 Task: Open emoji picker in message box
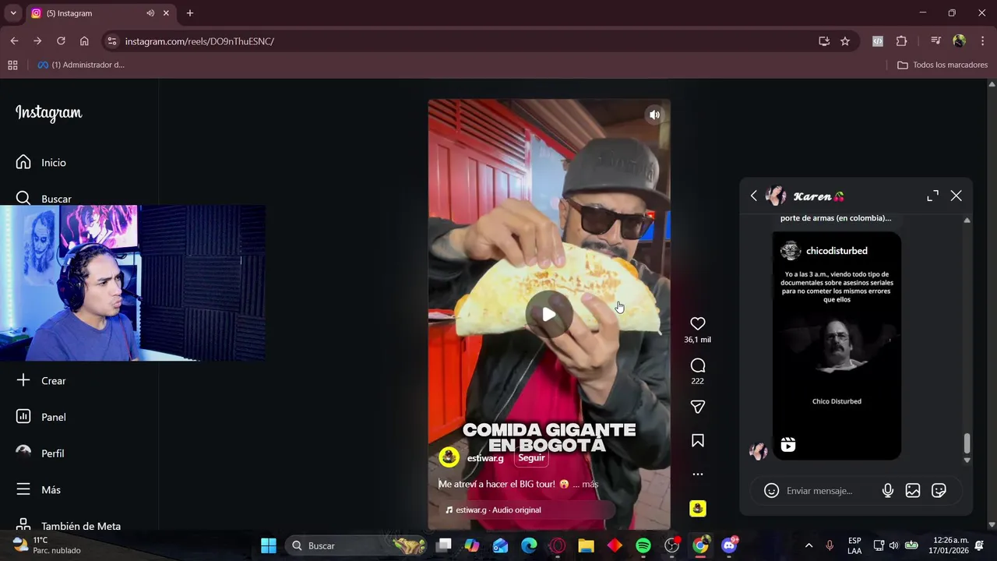click(x=771, y=491)
